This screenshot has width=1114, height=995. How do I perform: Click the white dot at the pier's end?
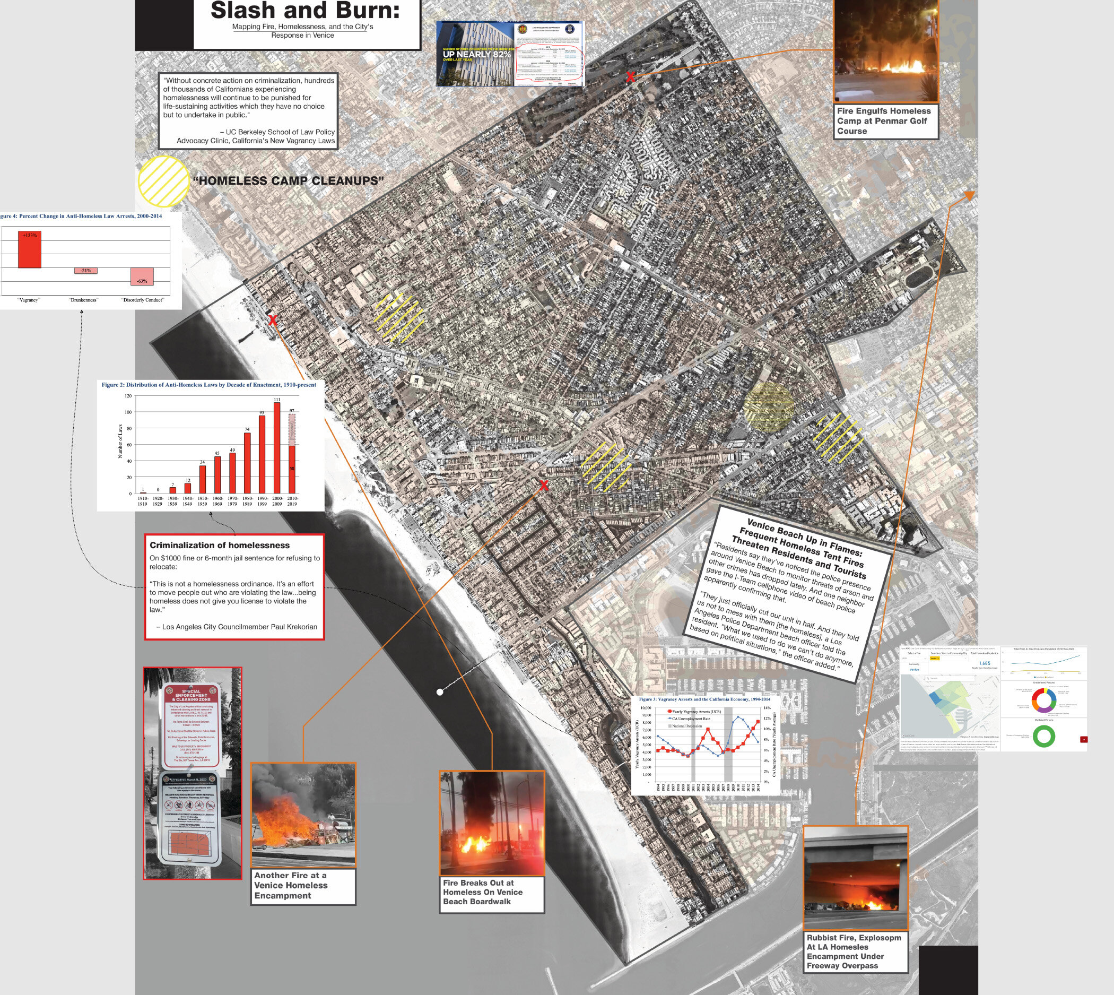pos(440,692)
